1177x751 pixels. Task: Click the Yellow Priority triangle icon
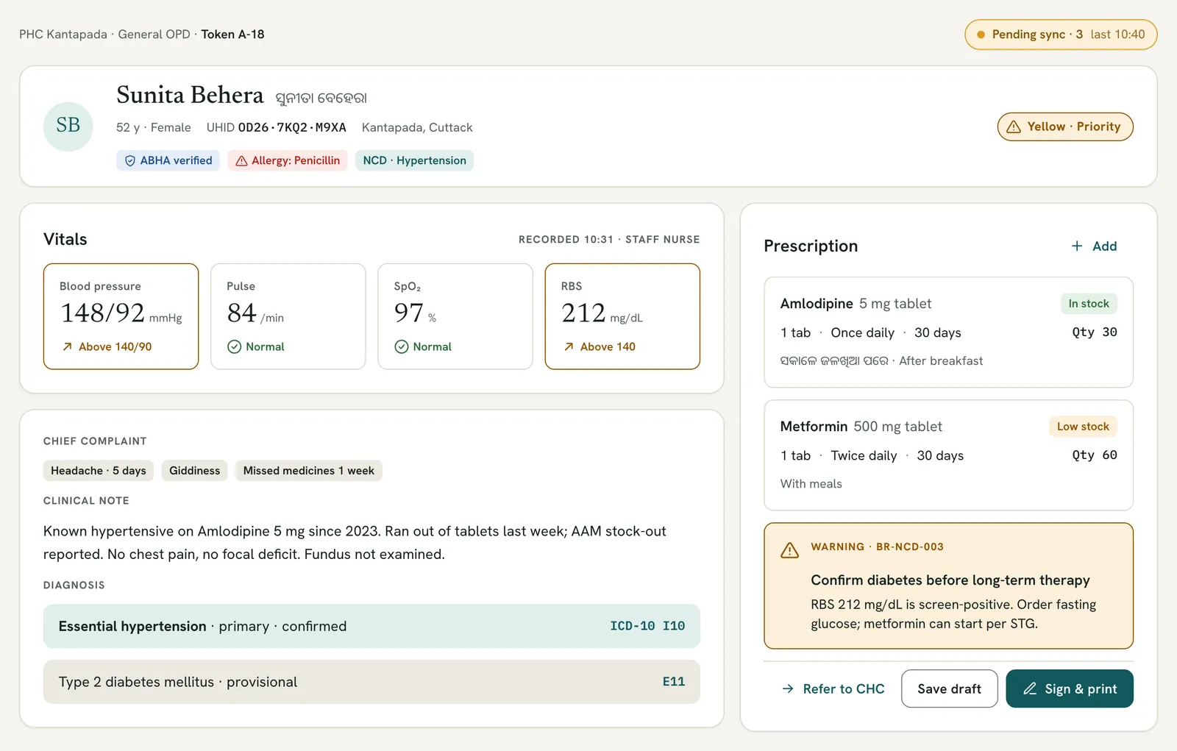(1014, 127)
